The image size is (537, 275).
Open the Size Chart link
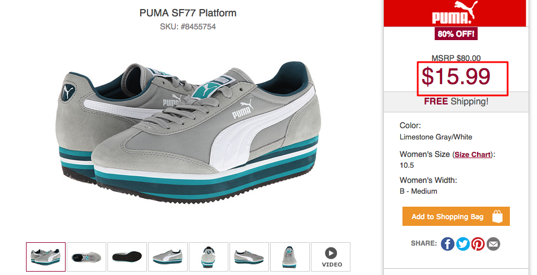click(472, 155)
